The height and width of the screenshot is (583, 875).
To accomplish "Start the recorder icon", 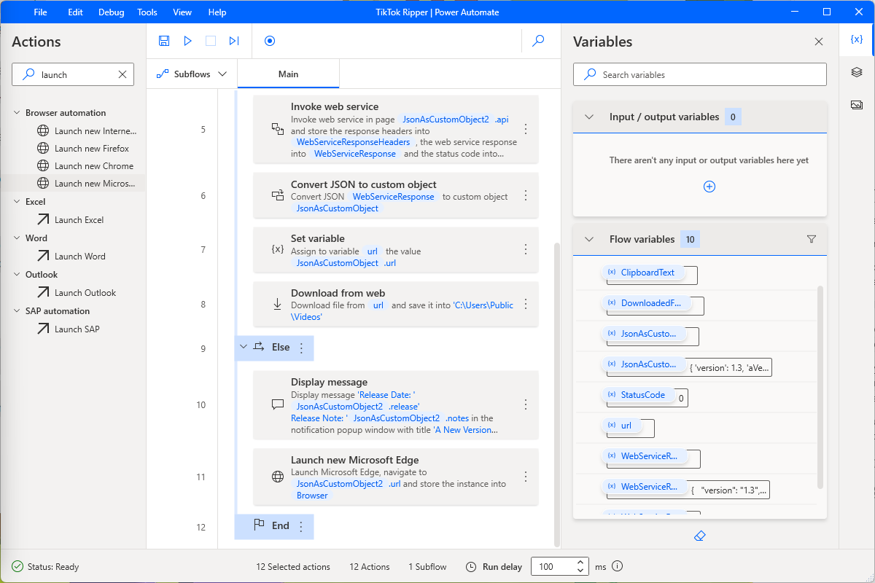I will click(270, 41).
